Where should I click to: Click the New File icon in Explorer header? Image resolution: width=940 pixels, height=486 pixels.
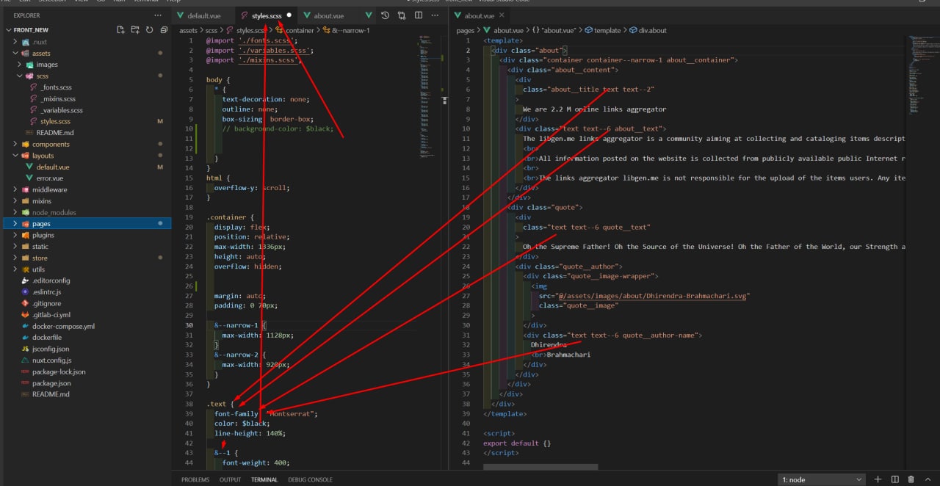121,30
